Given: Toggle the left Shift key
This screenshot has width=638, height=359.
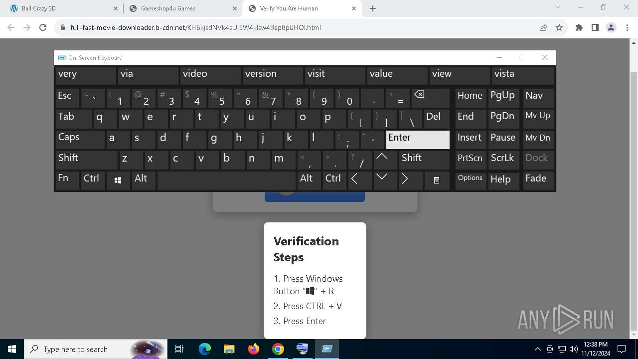Looking at the screenshot, I should pos(87,160).
